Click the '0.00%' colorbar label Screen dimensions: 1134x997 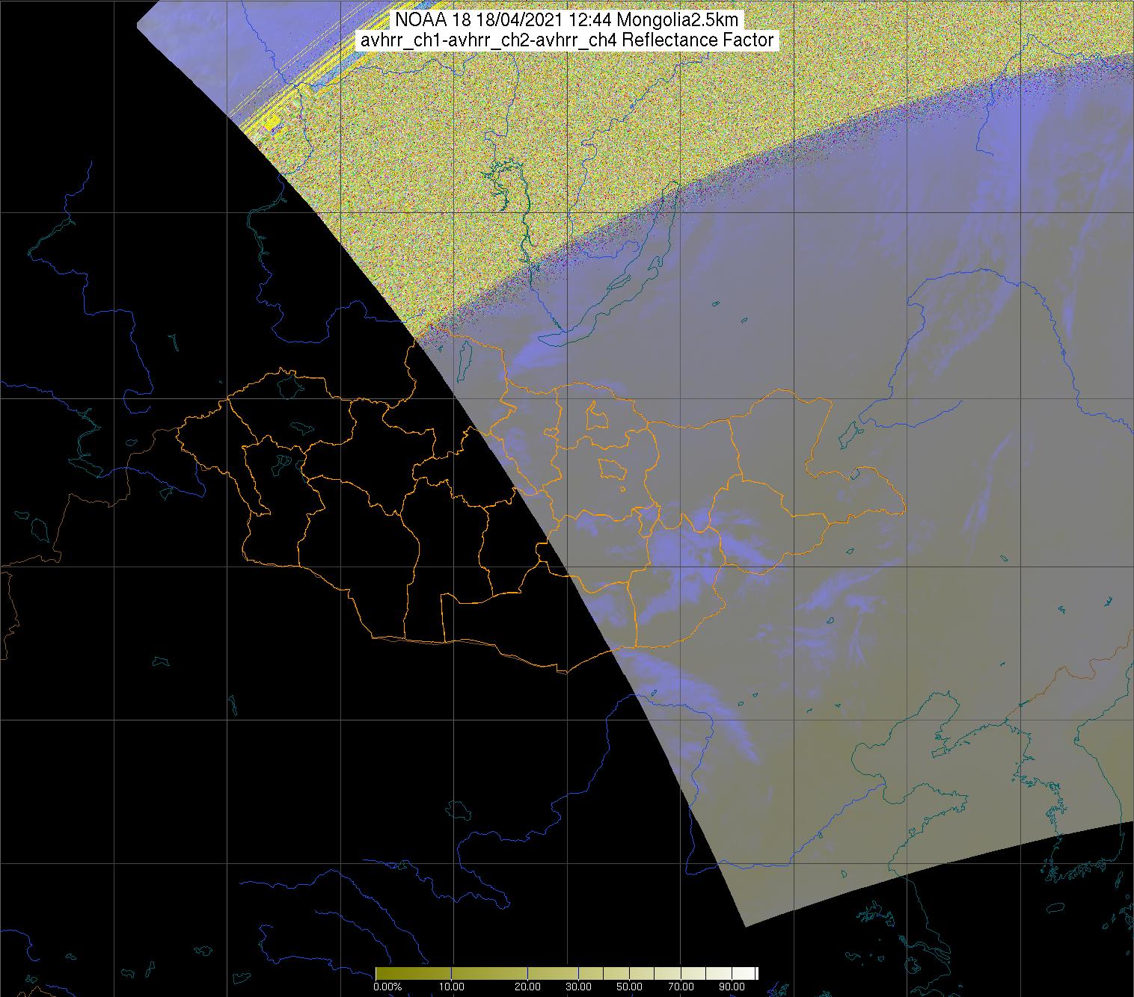(387, 987)
